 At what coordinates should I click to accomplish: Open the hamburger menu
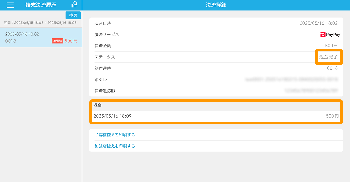tap(10, 5)
